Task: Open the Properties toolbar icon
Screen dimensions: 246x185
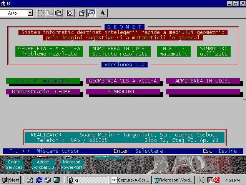Action: click(x=82, y=13)
